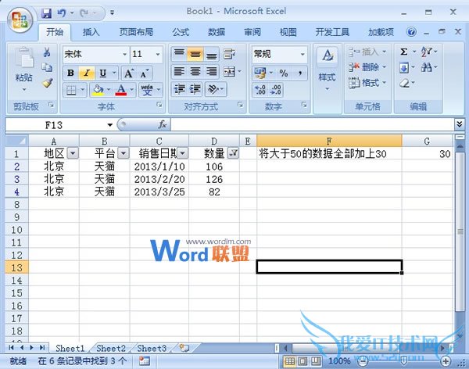
Task: Align text to bottom of cell
Action: tap(212, 54)
